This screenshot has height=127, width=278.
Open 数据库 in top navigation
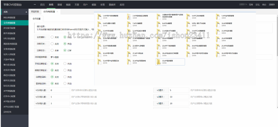[112, 5]
